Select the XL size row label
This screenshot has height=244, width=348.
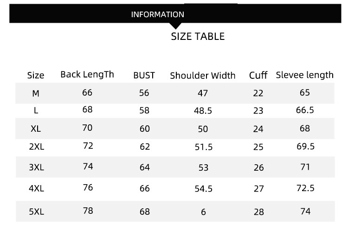point(36,129)
